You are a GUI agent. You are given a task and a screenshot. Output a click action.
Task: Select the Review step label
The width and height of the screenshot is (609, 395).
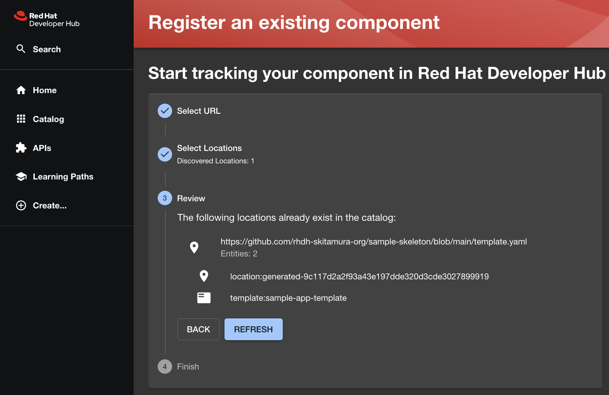(x=191, y=198)
